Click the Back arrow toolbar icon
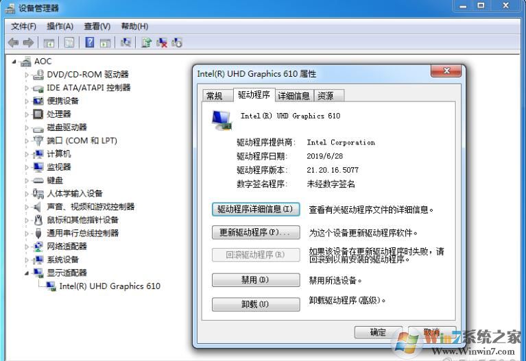 coord(14,42)
